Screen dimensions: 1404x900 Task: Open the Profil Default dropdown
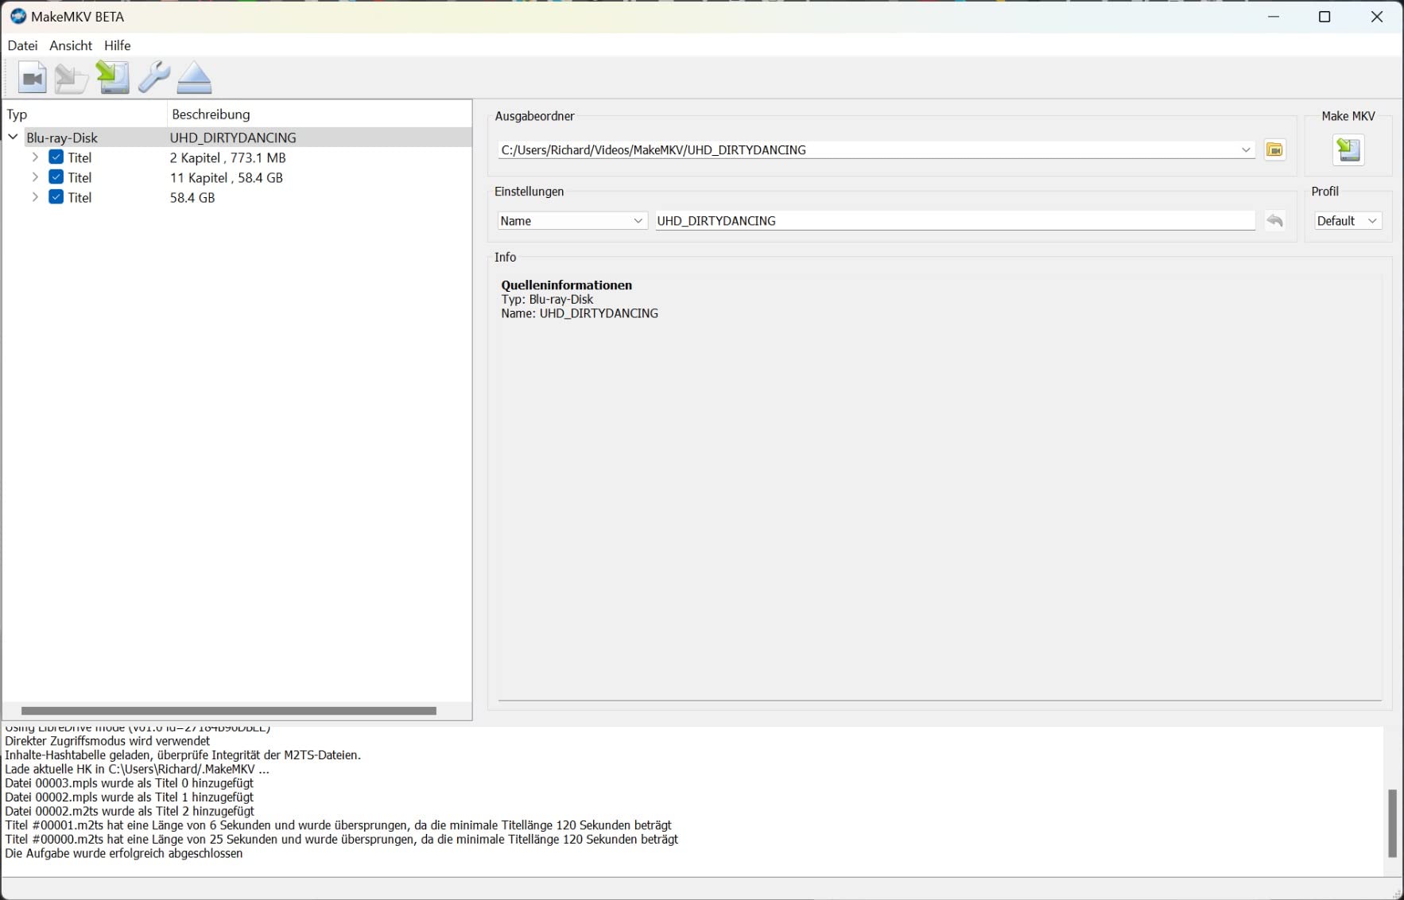coord(1348,221)
